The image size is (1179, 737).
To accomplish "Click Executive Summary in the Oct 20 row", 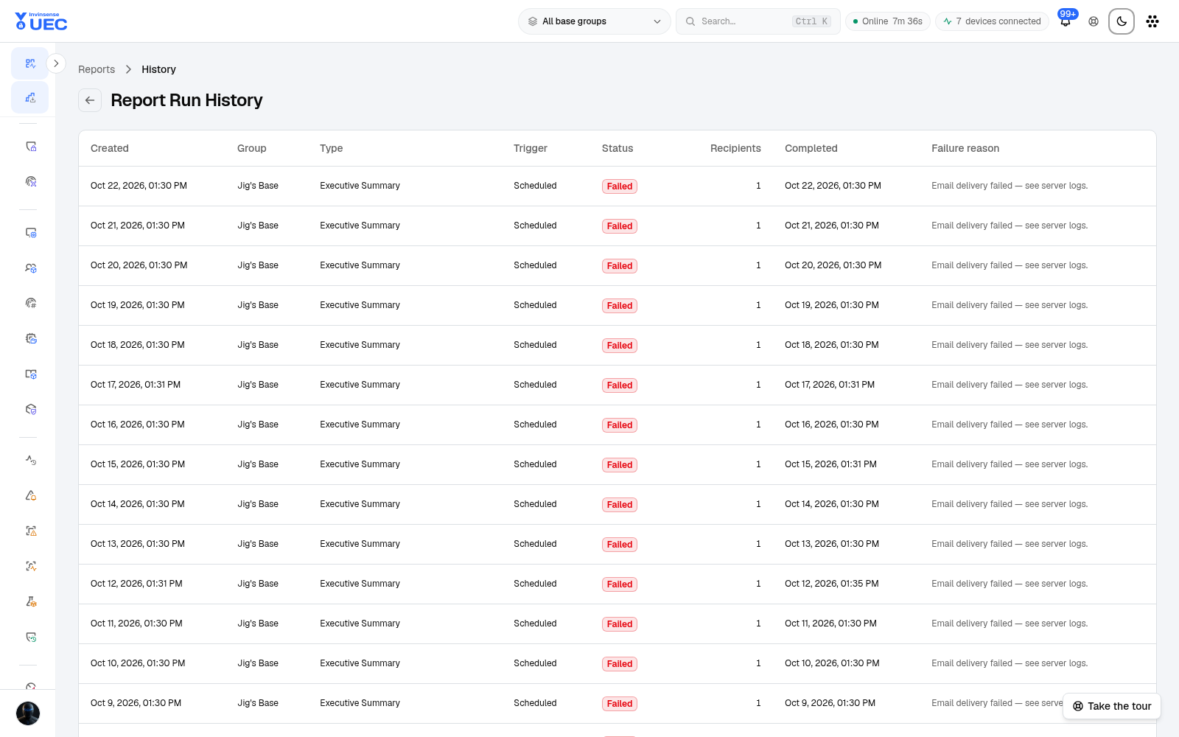I will [360, 265].
